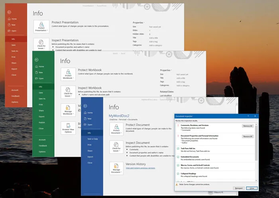Select Print in Excel sidebar
The width and height of the screenshot is (279, 198).
pyautogui.click(x=41, y=105)
